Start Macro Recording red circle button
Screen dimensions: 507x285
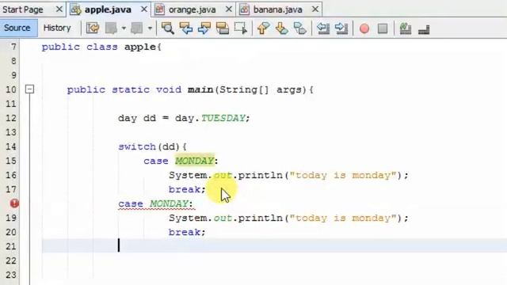pyautogui.click(x=364, y=28)
